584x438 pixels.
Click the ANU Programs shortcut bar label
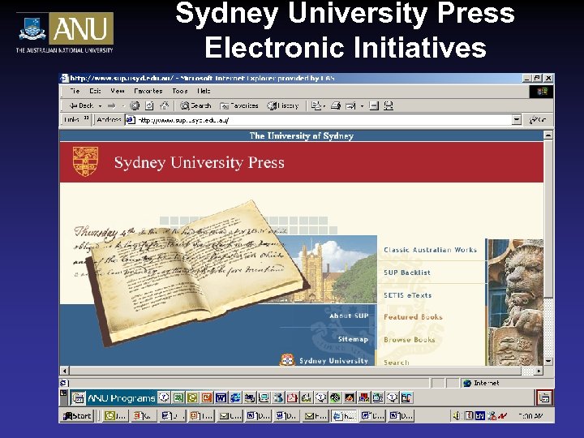click(121, 398)
